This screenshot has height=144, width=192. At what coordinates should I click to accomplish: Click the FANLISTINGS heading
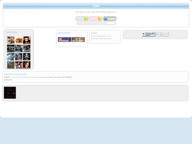point(11,32)
